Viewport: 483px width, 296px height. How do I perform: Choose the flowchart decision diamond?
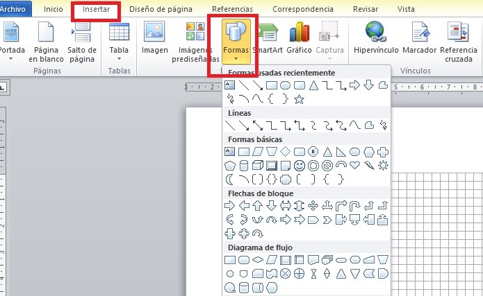coord(258,260)
